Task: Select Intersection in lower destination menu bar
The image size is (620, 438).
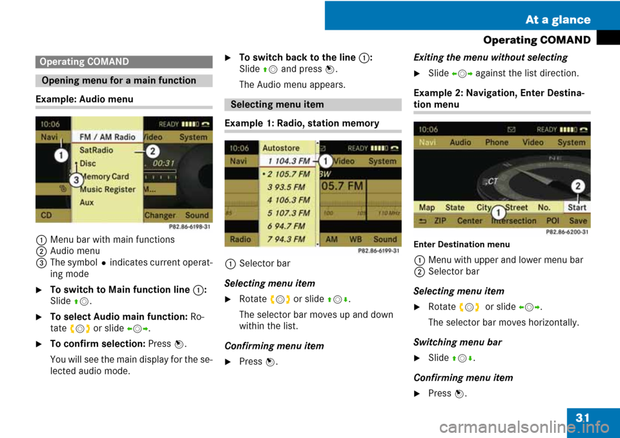Action: coord(513,221)
